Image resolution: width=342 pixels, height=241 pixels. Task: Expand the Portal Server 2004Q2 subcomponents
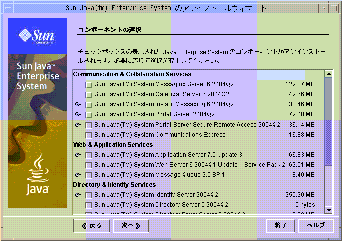click(x=78, y=114)
